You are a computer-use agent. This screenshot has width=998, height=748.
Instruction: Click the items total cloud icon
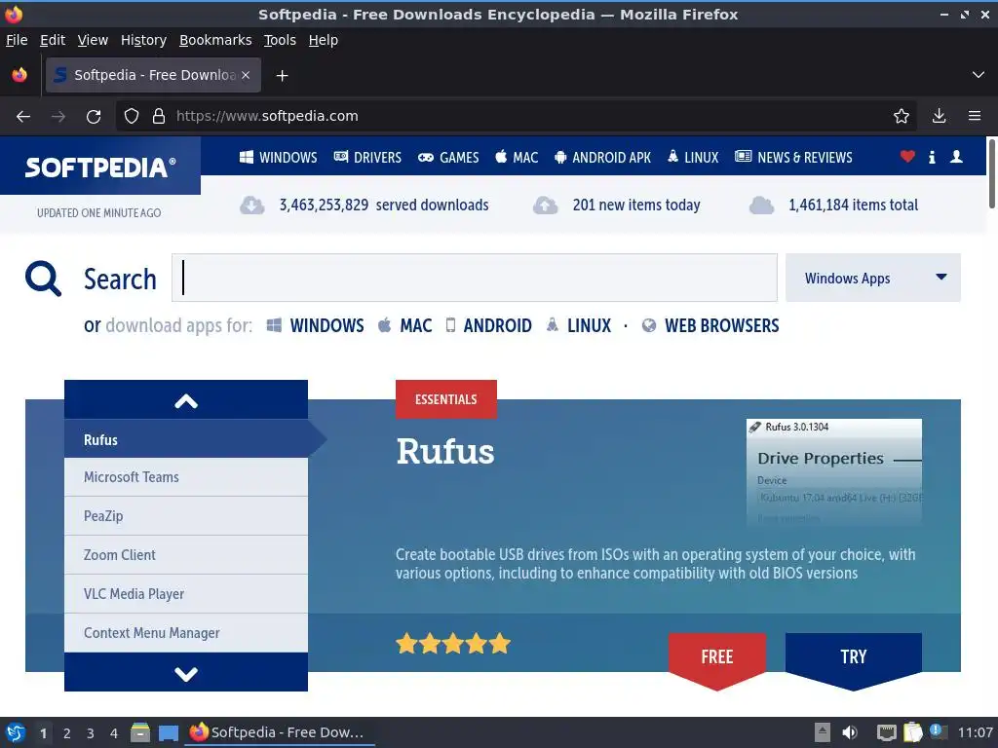point(761,206)
